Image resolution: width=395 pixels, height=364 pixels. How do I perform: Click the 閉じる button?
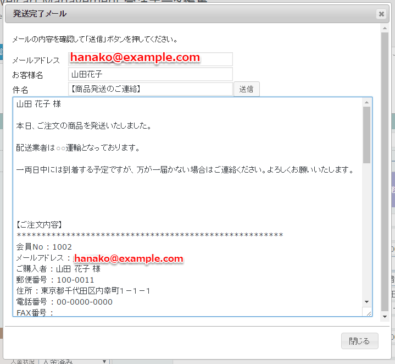pyautogui.click(x=359, y=341)
